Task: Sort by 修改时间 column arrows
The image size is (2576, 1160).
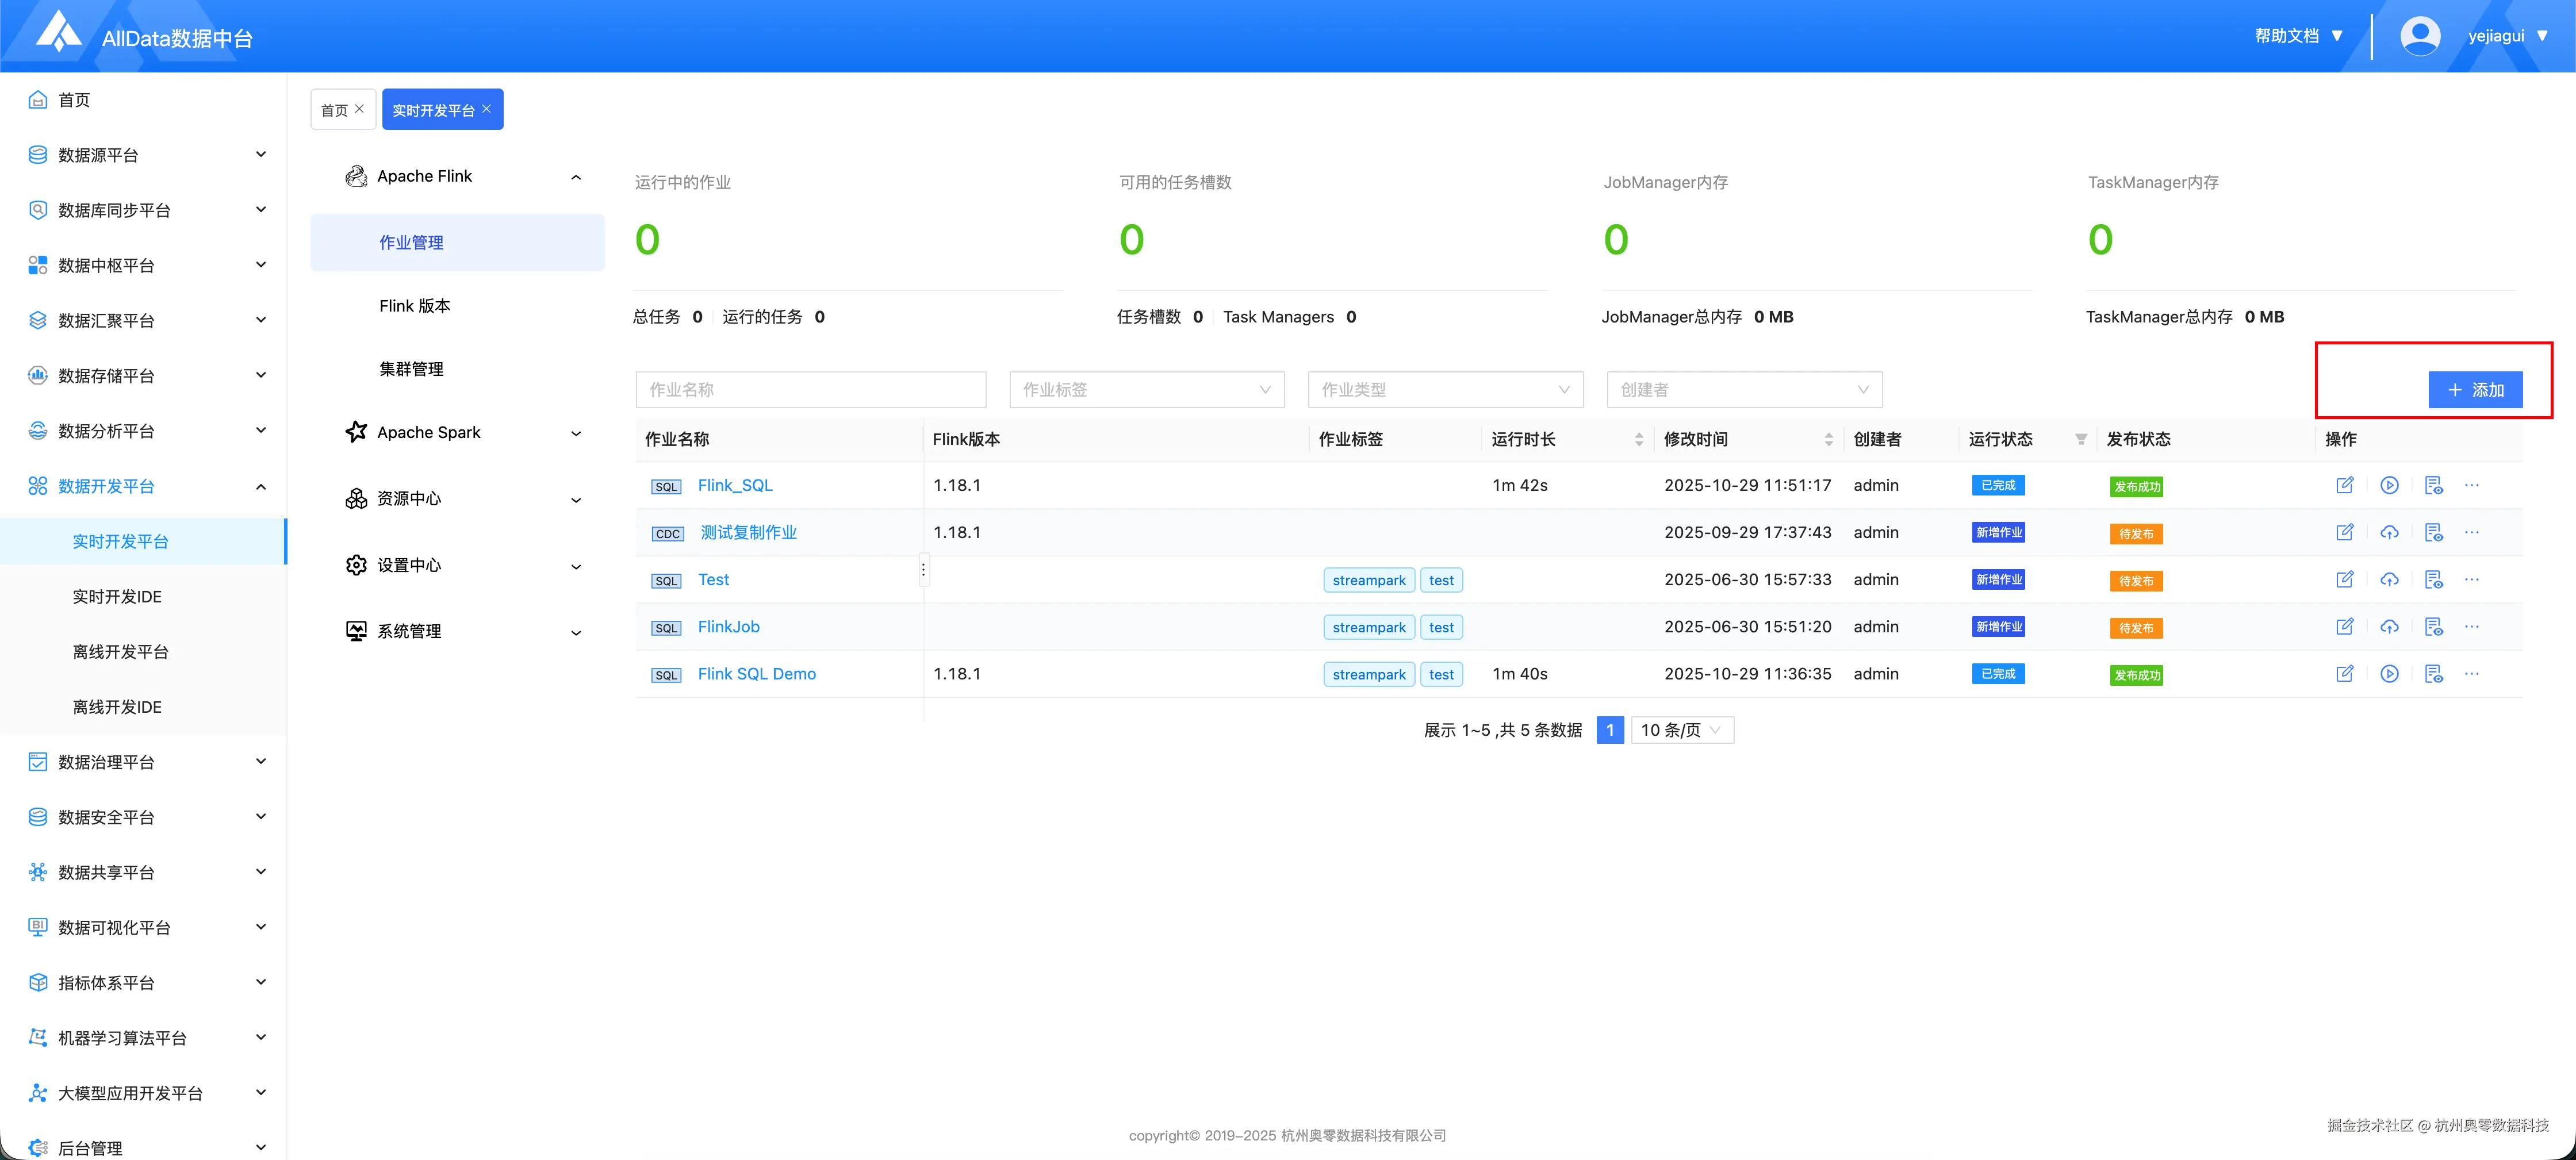Action: [x=1829, y=440]
